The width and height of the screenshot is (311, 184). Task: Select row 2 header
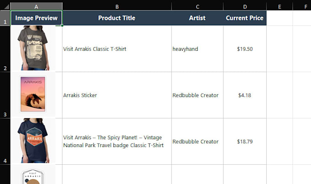pos(5,49)
